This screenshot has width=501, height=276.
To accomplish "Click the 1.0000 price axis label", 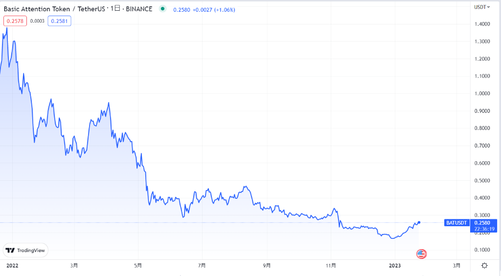I will coord(482,93).
